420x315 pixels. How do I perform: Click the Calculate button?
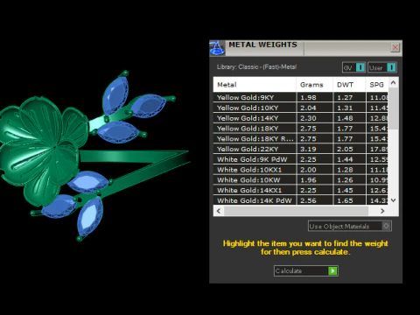(x=306, y=271)
